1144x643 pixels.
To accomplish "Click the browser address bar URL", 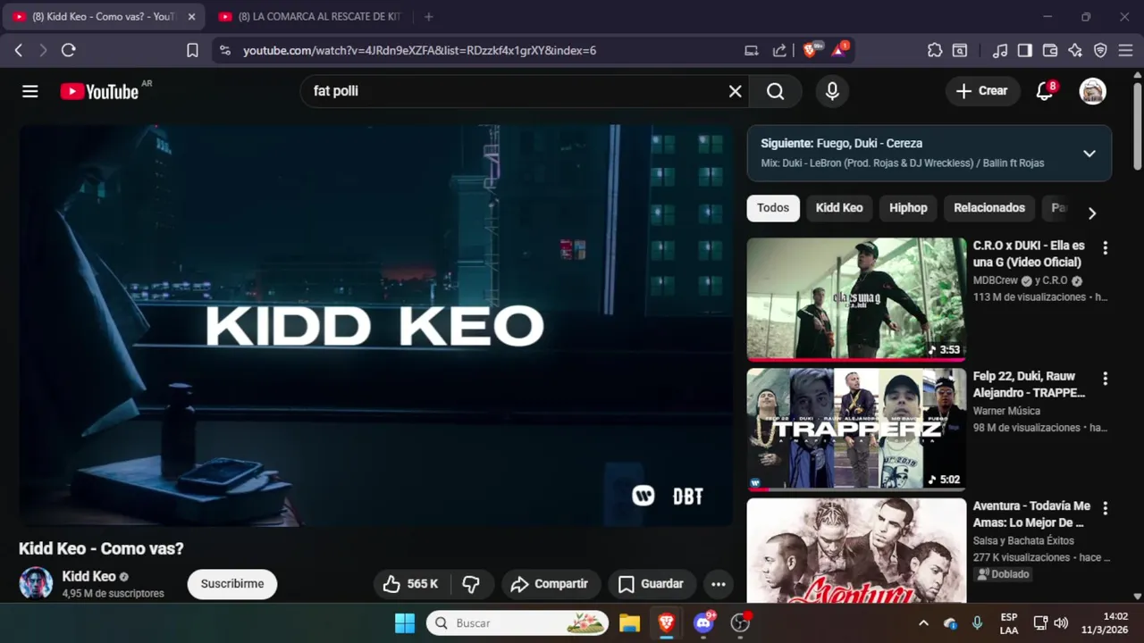I will [x=419, y=51].
